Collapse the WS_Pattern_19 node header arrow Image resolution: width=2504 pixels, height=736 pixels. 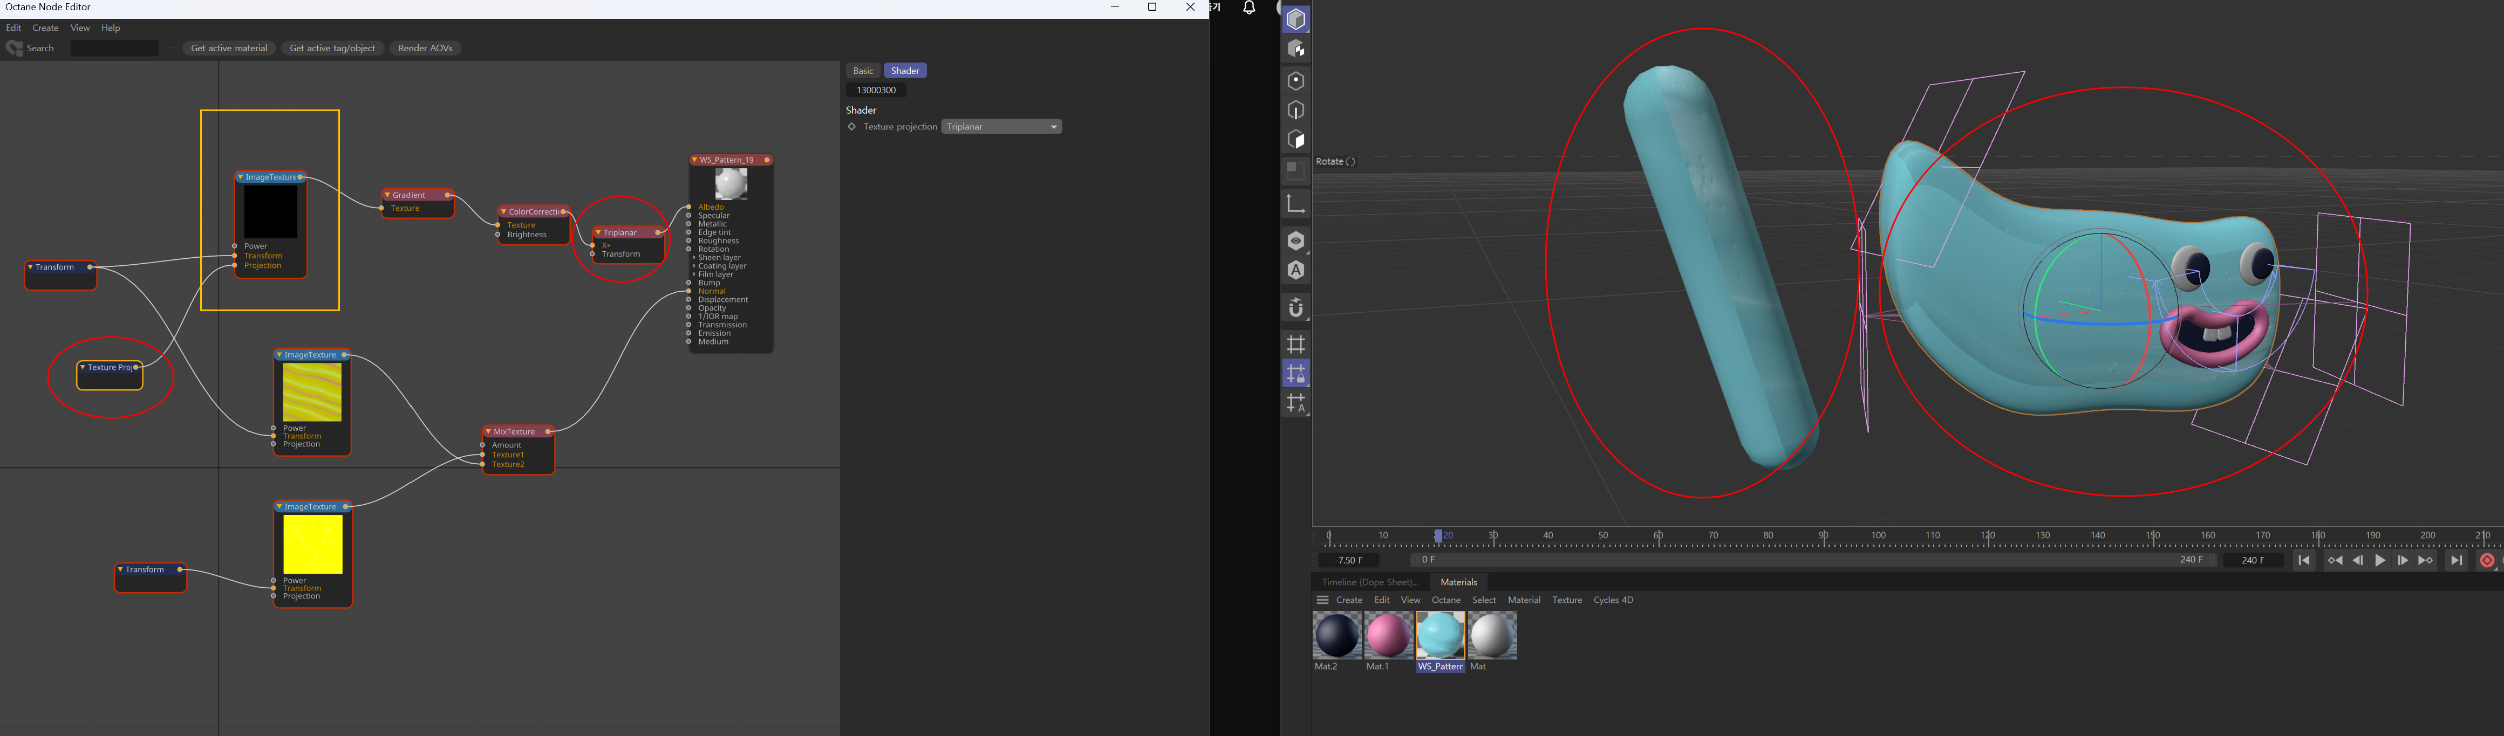click(x=694, y=160)
